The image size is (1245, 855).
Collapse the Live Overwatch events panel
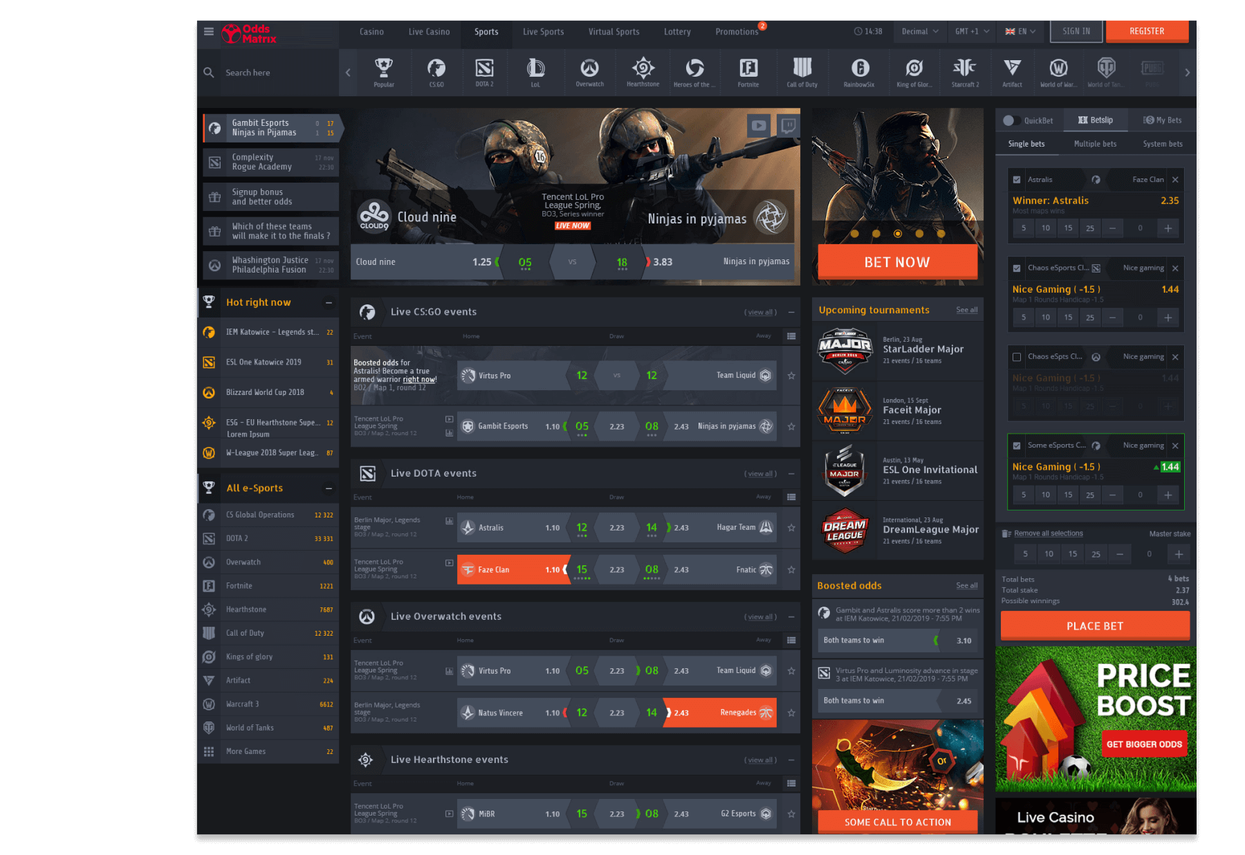(791, 617)
